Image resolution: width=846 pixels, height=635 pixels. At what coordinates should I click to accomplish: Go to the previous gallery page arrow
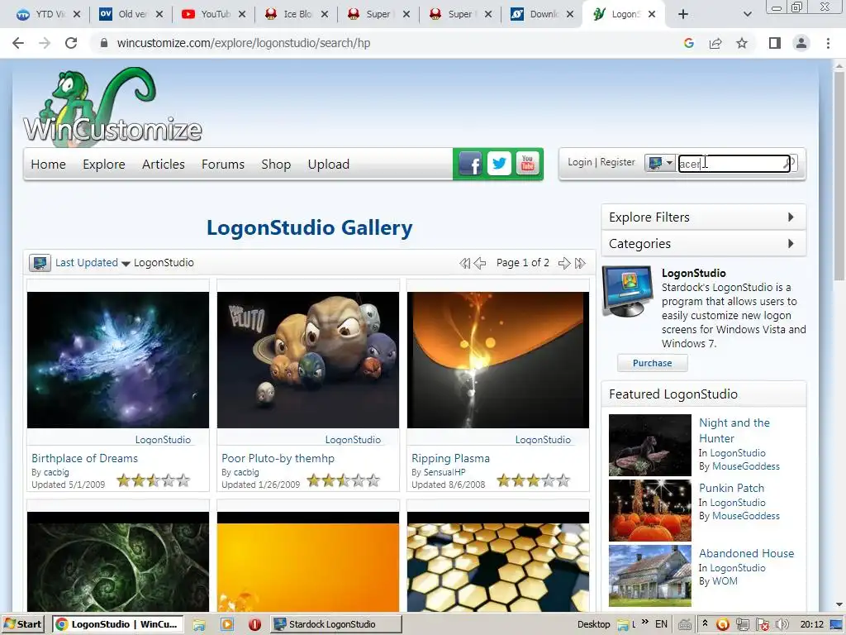point(480,264)
